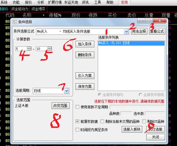The height and width of the screenshot is (146, 177).
Task: Click the 关闭 button
Action: point(156,137)
